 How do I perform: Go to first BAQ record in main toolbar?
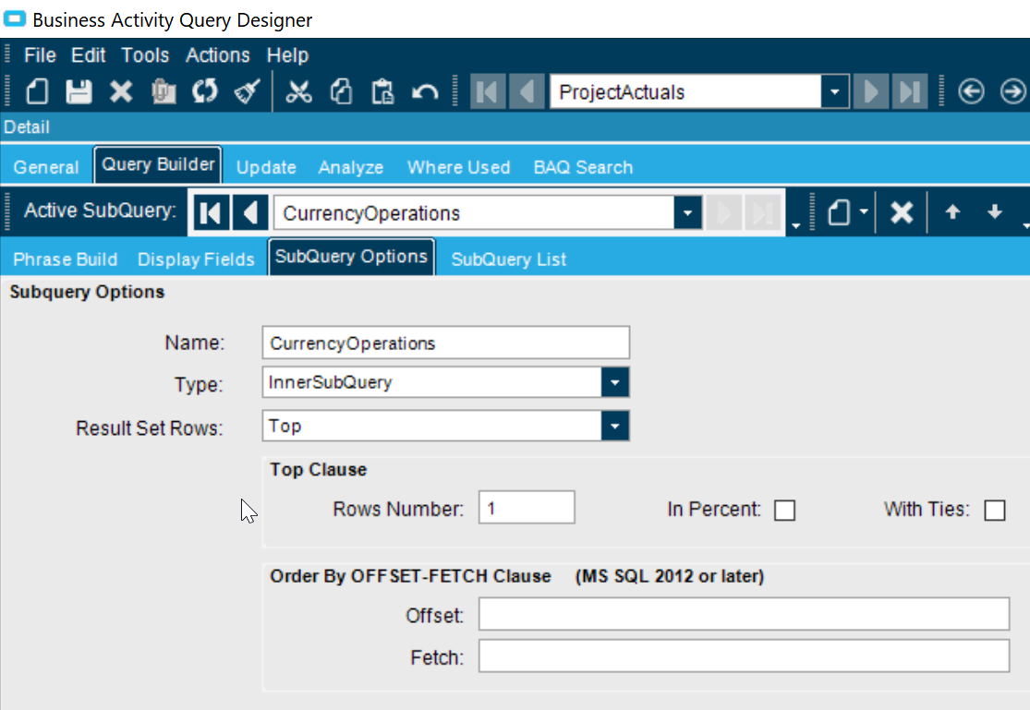tap(488, 91)
